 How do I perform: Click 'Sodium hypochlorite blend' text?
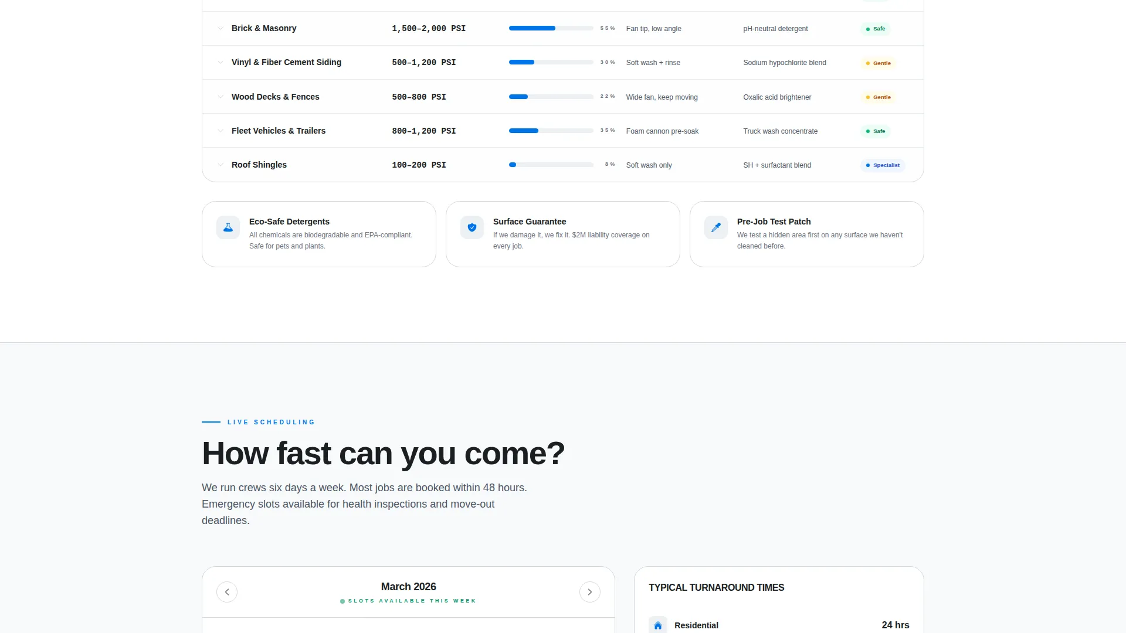[x=785, y=63]
